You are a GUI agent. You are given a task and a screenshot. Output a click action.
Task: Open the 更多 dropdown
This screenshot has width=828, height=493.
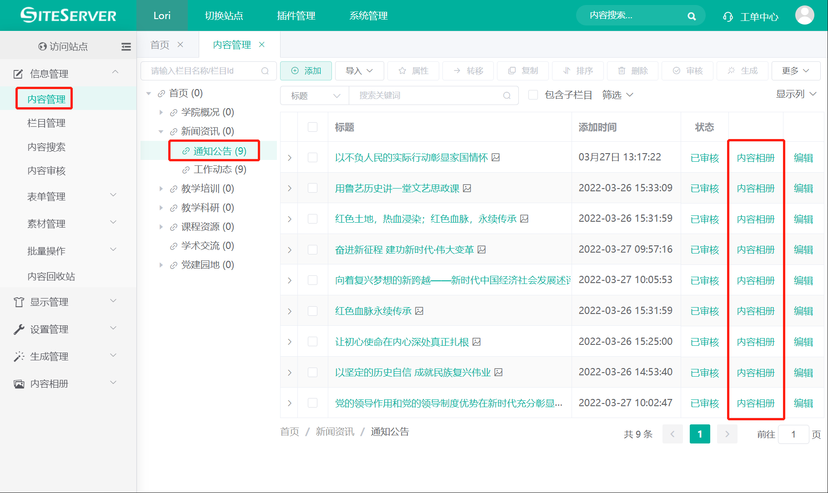(x=796, y=70)
